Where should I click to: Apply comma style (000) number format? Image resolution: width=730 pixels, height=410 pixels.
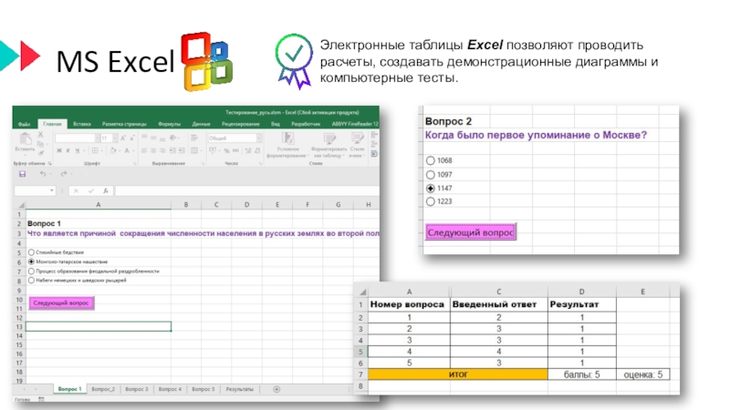coord(235,150)
